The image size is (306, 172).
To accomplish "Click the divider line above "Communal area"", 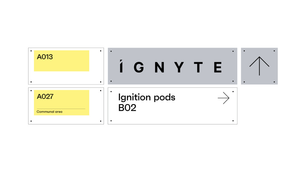I will point(61,109).
